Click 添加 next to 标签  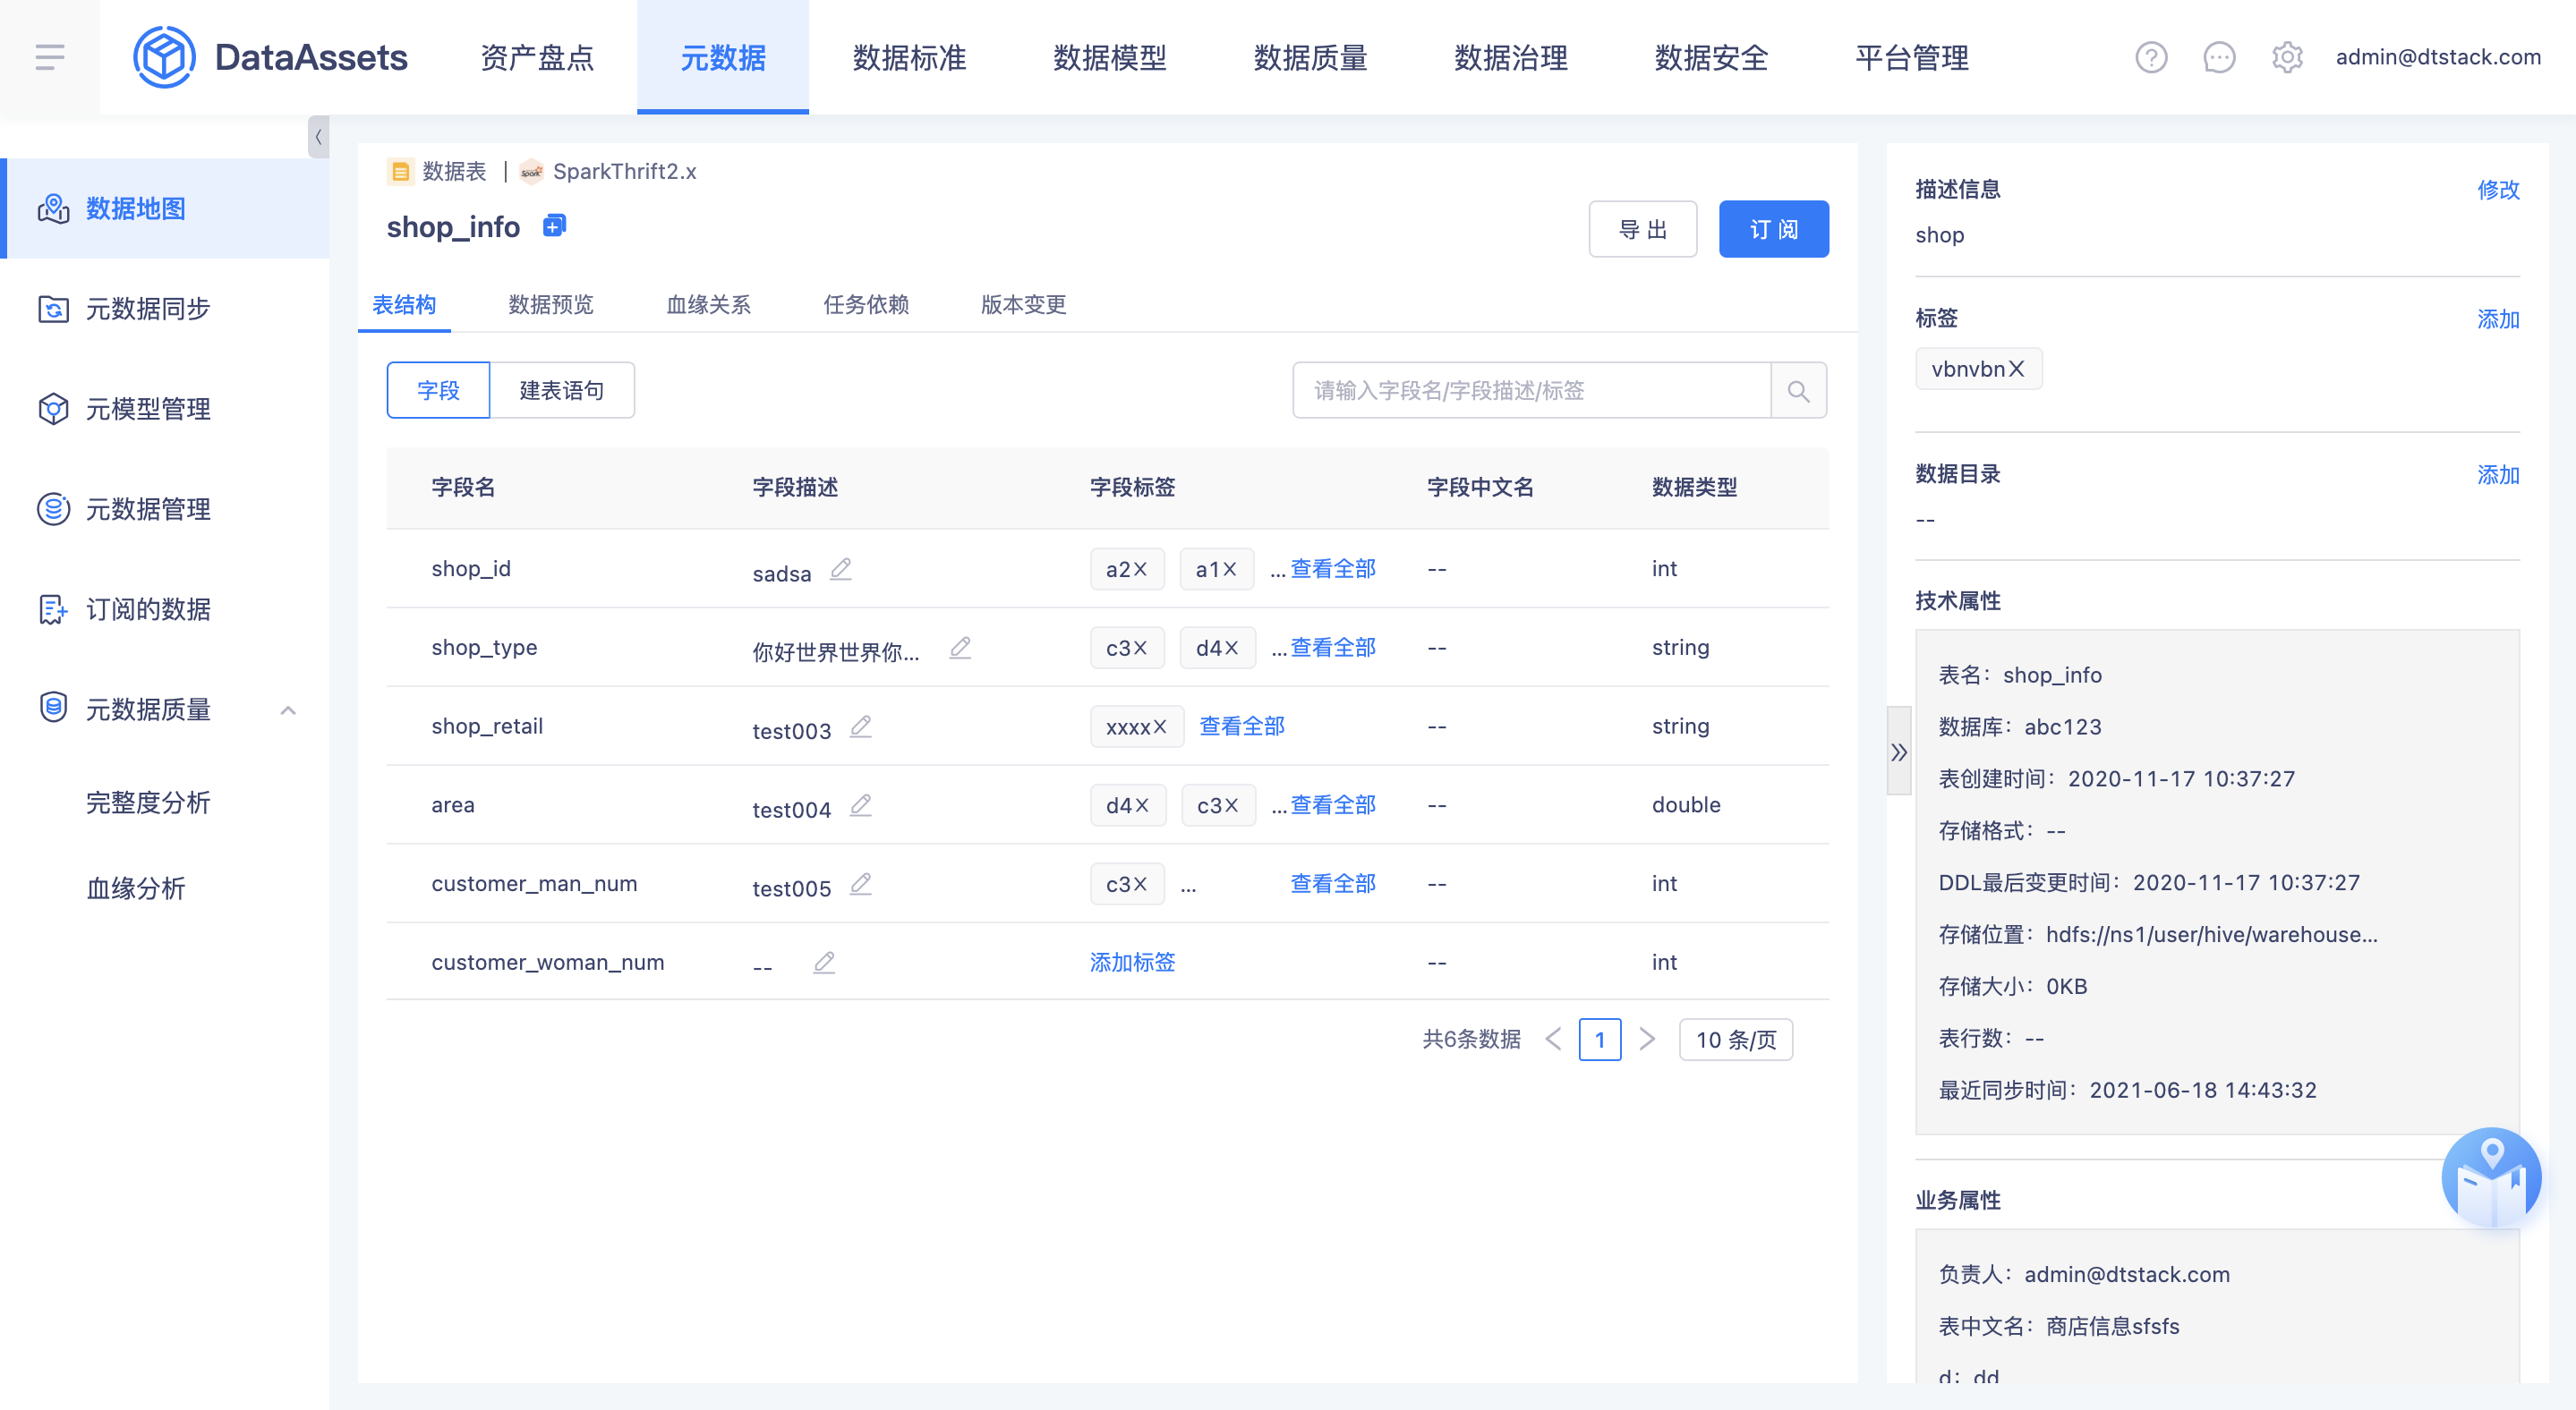pos(2497,319)
